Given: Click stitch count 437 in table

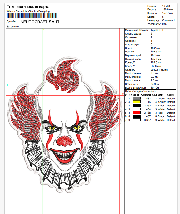Looking at the screenshot, I should [148, 116].
